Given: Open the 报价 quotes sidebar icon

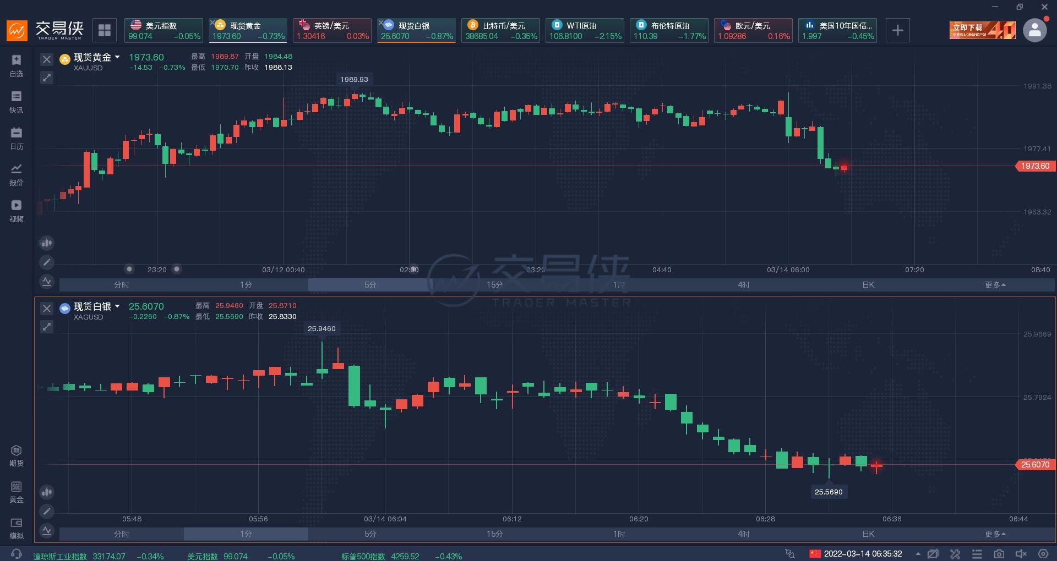Looking at the screenshot, I should pyautogui.click(x=17, y=174).
